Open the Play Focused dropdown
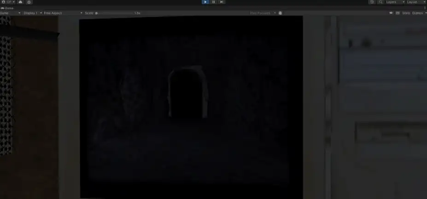The width and height of the screenshot is (427, 199). (263, 13)
